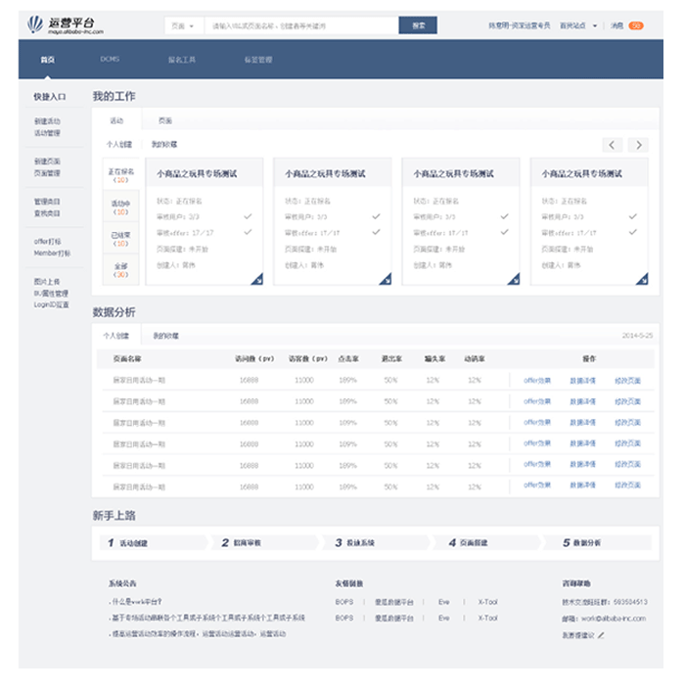Select the 全部 (30) status tab
The height and width of the screenshot is (691, 685).
[121, 270]
